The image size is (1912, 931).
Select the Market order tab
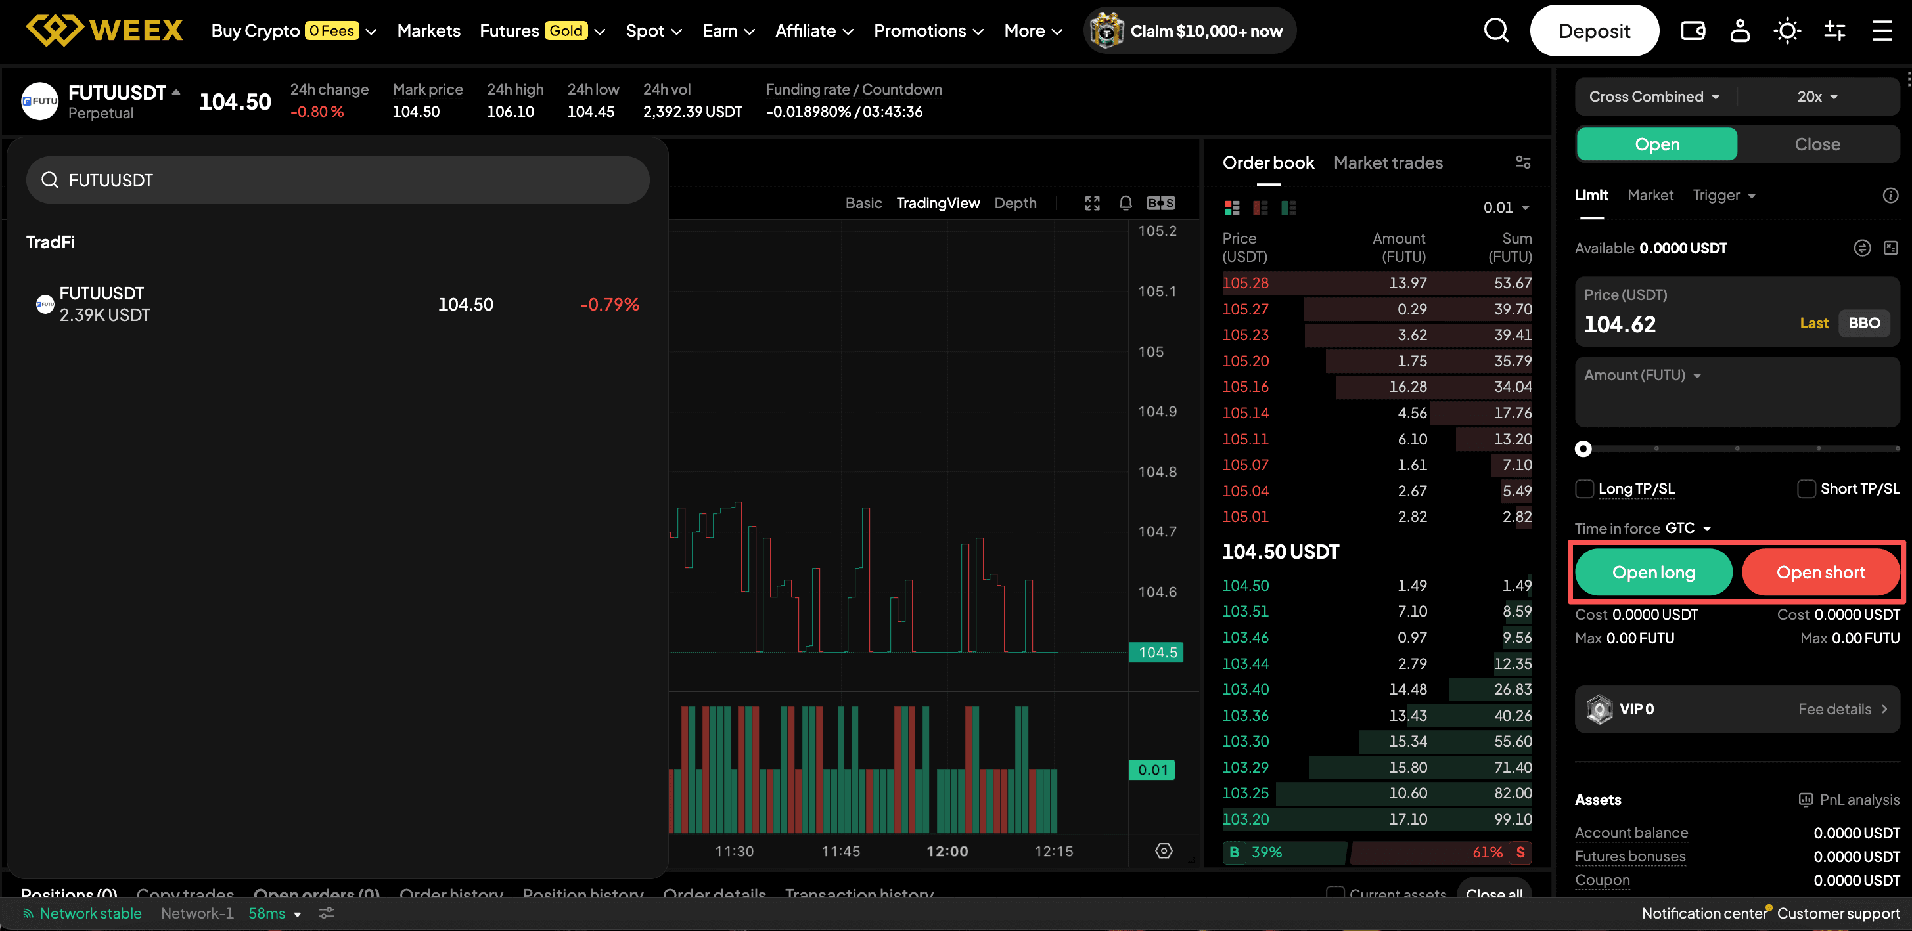tap(1650, 195)
